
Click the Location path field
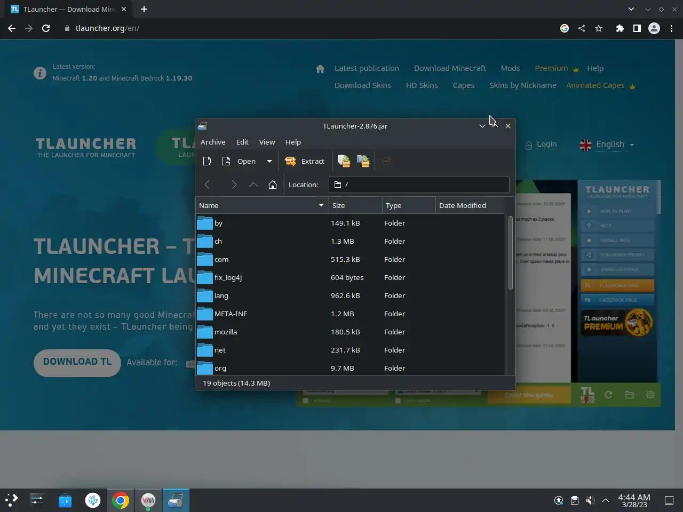419,185
